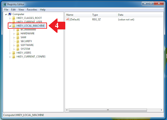167x120 pixels.
Task: Click the scroll left arrow
Action: [x=67, y=110]
